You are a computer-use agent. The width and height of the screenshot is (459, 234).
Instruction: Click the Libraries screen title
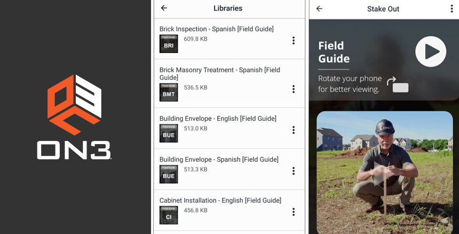pos(228,8)
